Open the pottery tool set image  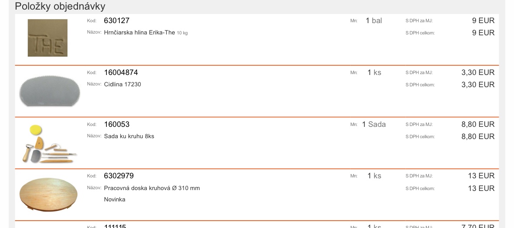(x=49, y=144)
